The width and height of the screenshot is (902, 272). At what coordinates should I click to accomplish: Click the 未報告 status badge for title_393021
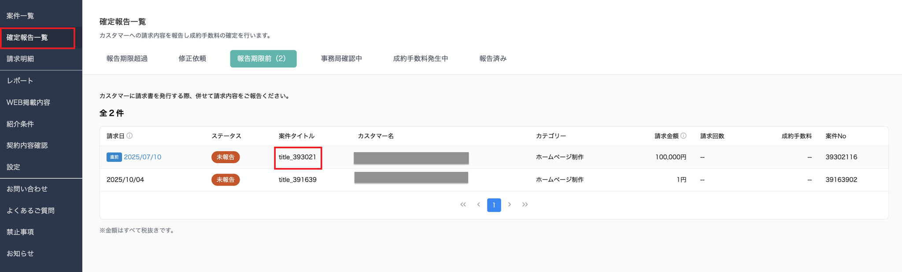225,157
